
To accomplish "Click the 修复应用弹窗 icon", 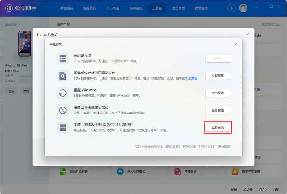I will pyautogui.click(x=235, y=171).
